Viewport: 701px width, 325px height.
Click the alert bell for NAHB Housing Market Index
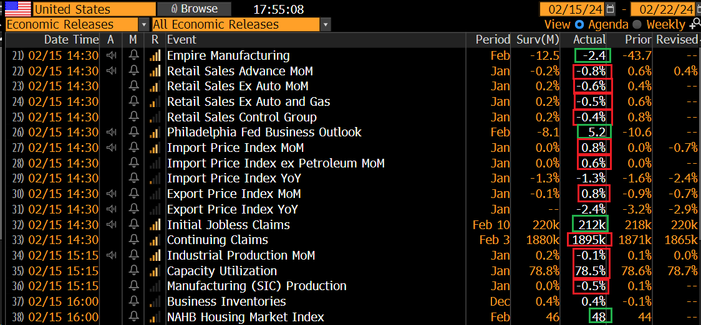[133, 317]
